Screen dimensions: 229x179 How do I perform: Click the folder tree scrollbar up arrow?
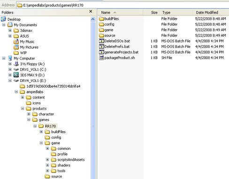pos(93,19)
